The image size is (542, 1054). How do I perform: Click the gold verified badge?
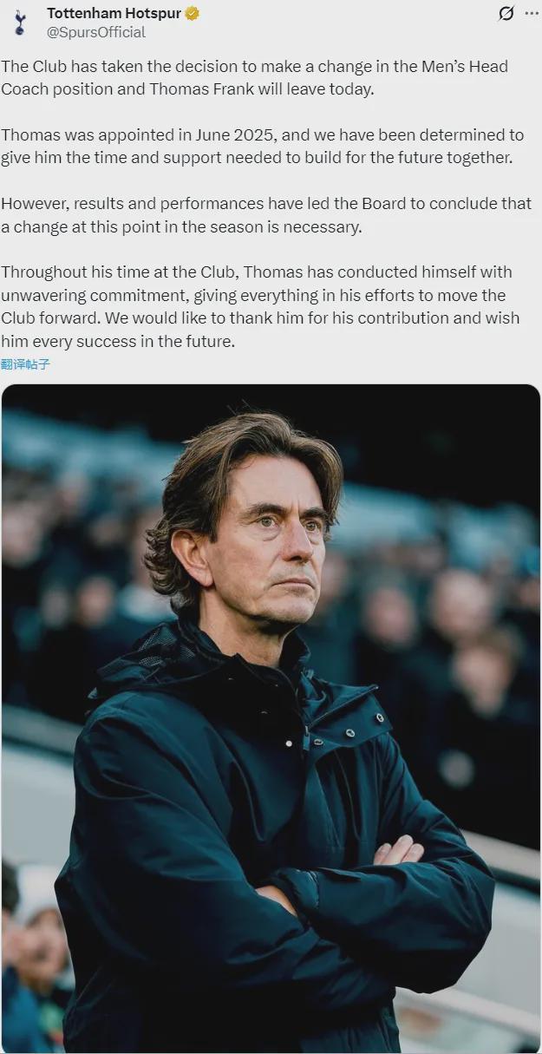[x=192, y=13]
